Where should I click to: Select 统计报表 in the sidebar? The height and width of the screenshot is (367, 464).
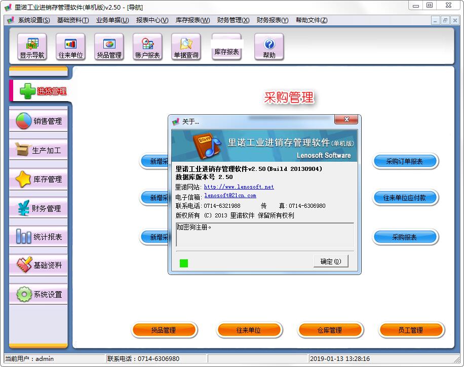click(x=38, y=237)
